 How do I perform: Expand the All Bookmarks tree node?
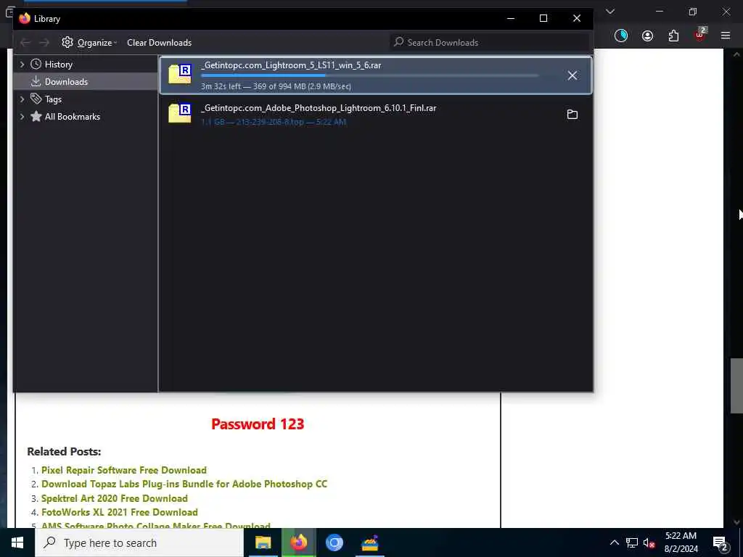coord(22,117)
